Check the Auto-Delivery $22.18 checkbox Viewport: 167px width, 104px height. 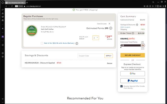click(42, 43)
